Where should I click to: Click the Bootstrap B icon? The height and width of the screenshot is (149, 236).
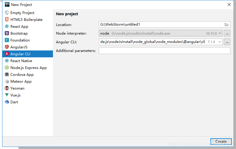[x=7, y=33]
